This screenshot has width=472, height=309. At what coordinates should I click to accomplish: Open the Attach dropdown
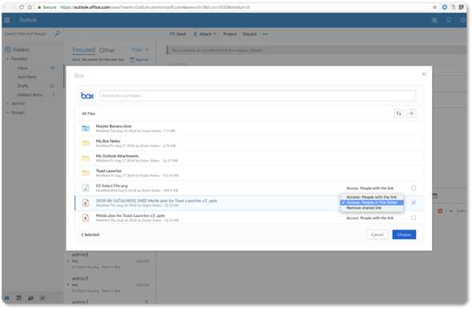pyautogui.click(x=205, y=34)
